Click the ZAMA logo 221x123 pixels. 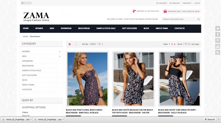tap(36, 17)
